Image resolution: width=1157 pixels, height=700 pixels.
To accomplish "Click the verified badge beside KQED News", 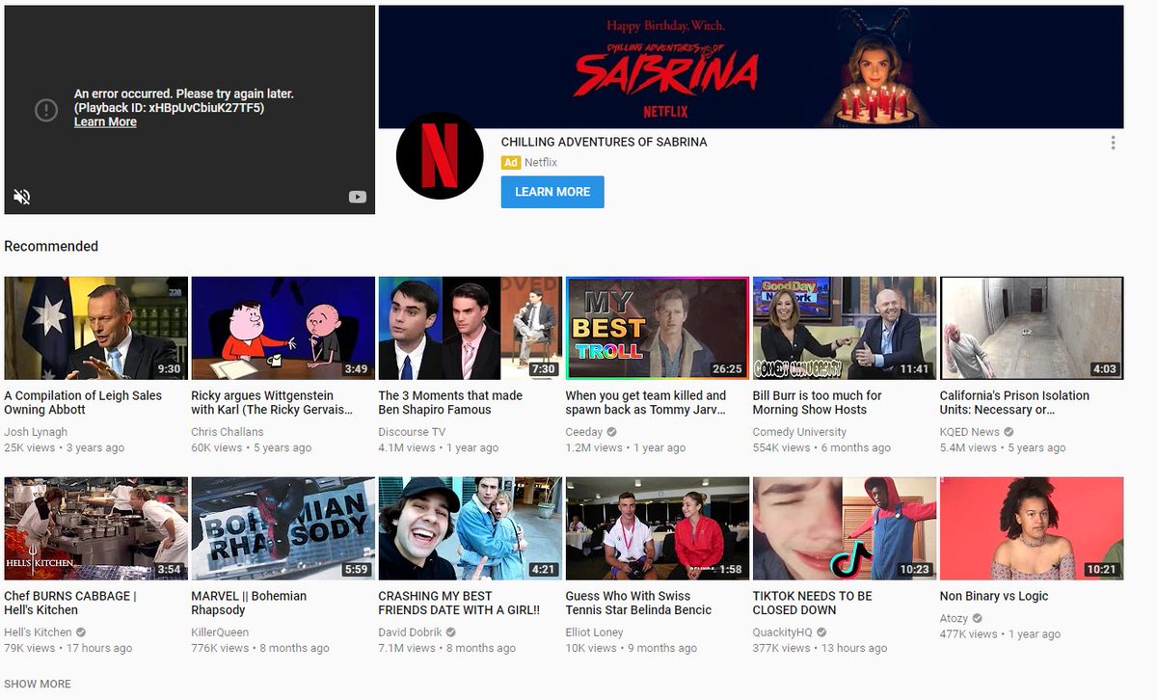I will (x=1009, y=432).
